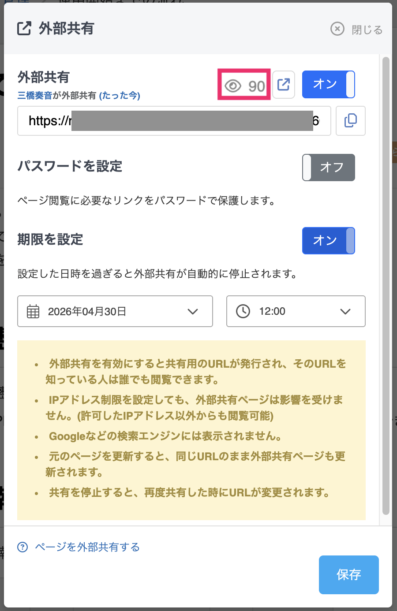397x611 pixels.
Task: Click the eye view count icon
Action: coord(233,86)
